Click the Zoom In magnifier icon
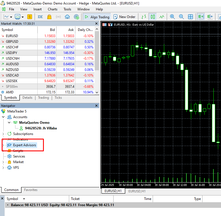This screenshot has height=216, width=221. pos(172,17)
